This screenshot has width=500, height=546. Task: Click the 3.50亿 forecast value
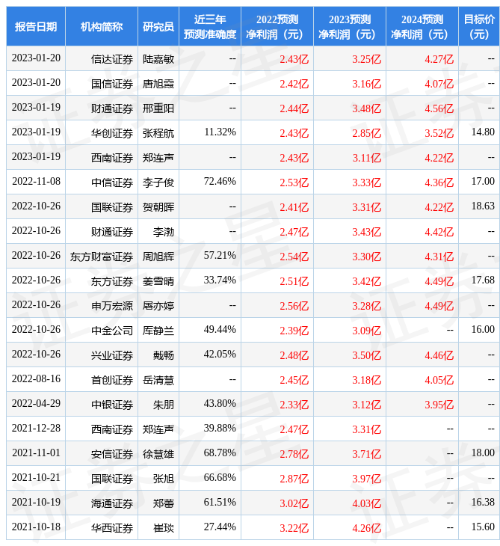(x=367, y=355)
